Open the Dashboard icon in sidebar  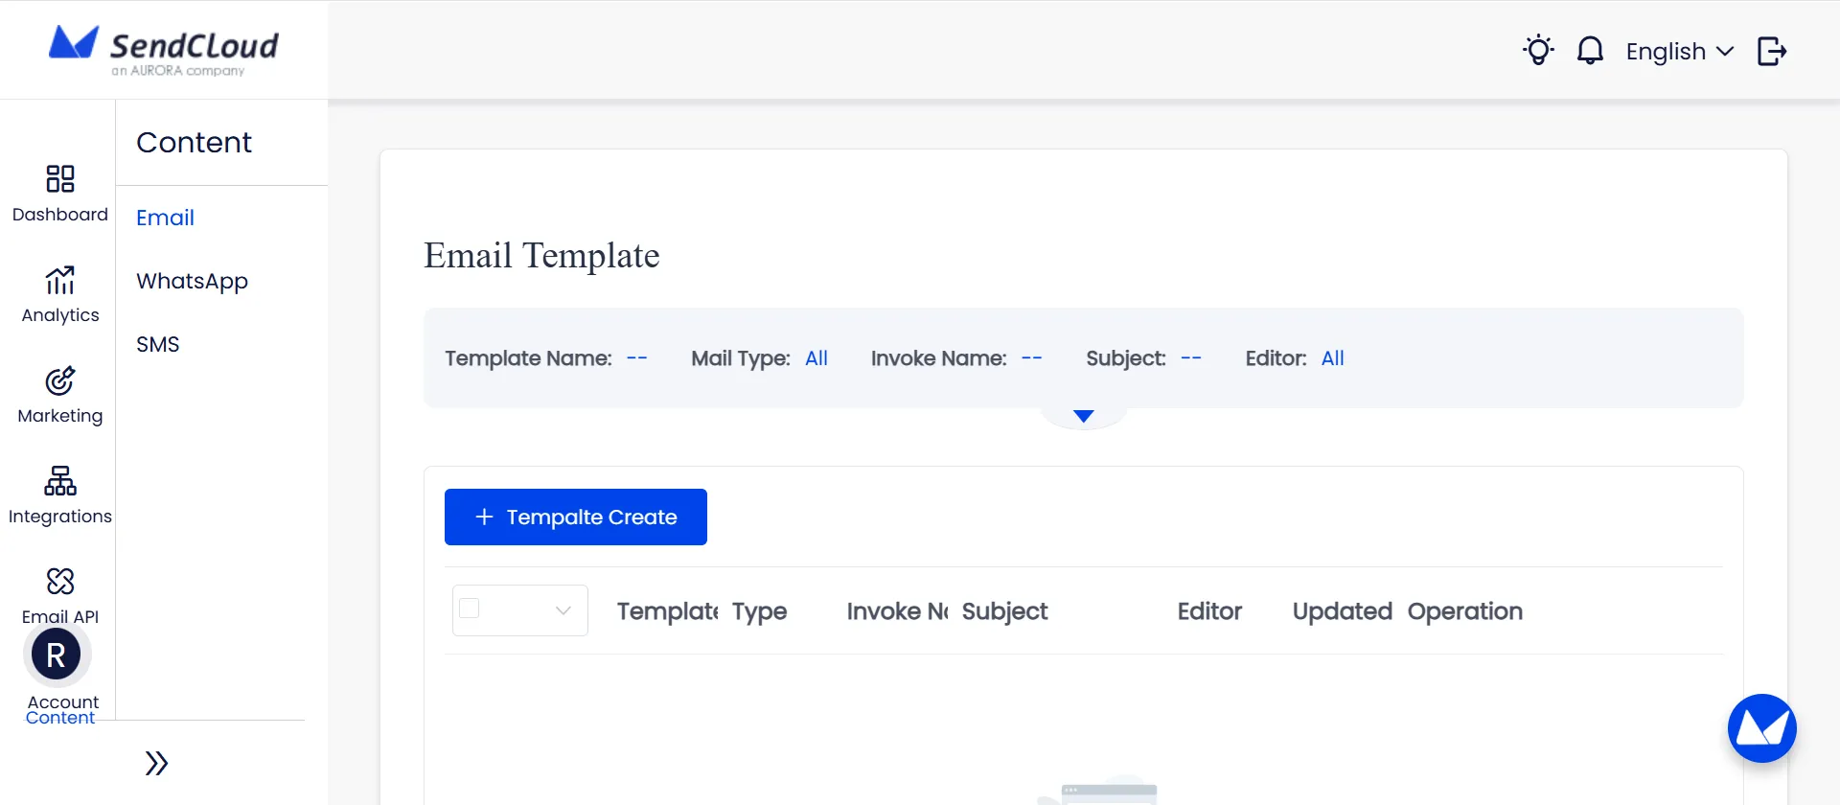[x=59, y=179]
